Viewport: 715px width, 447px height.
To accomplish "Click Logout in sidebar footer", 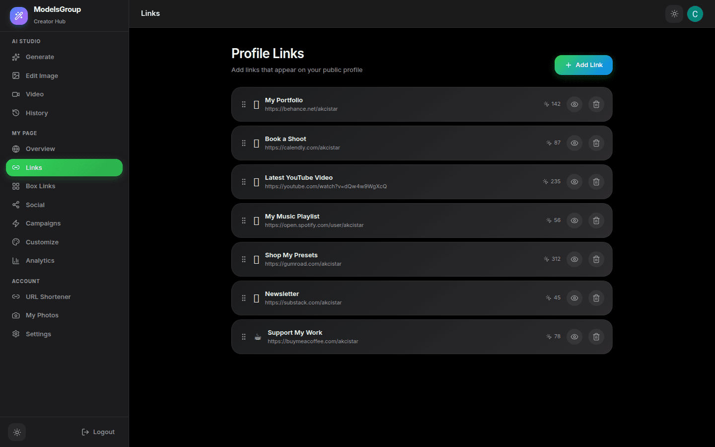I will (x=98, y=432).
